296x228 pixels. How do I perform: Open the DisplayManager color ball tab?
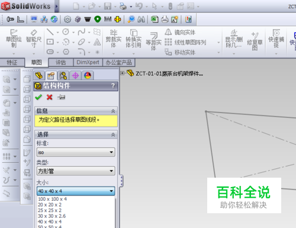(88, 76)
